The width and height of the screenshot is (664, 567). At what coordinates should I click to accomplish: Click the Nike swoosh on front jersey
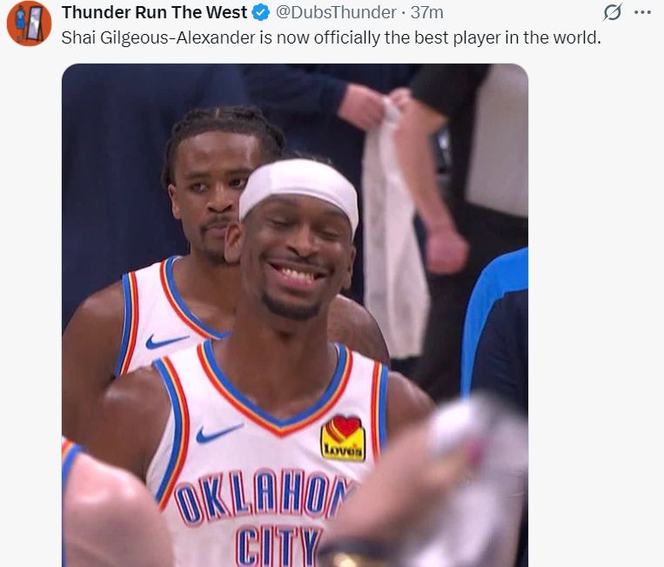pyautogui.click(x=219, y=434)
